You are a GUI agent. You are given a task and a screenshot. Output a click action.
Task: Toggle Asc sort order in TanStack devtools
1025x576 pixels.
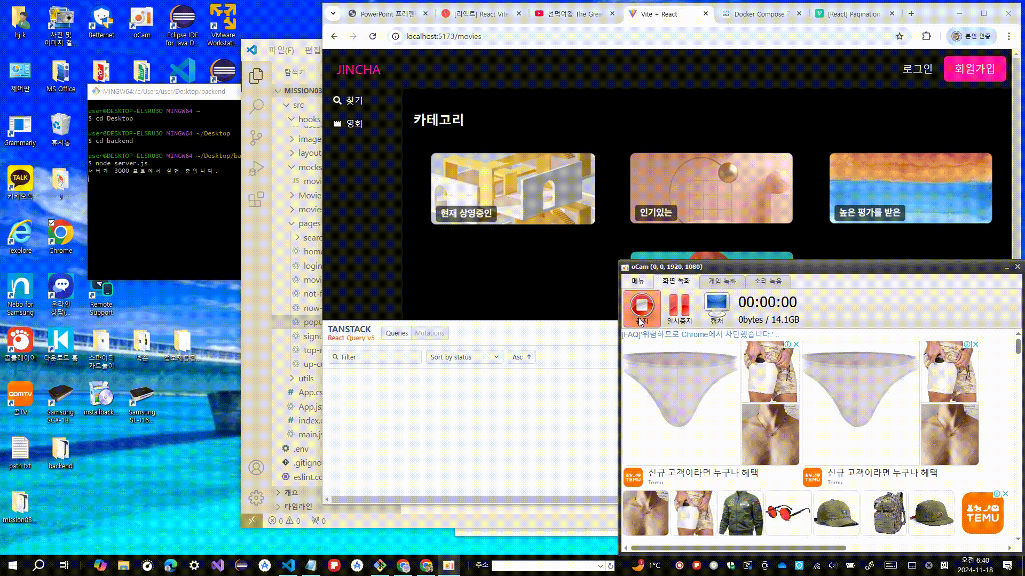point(522,357)
